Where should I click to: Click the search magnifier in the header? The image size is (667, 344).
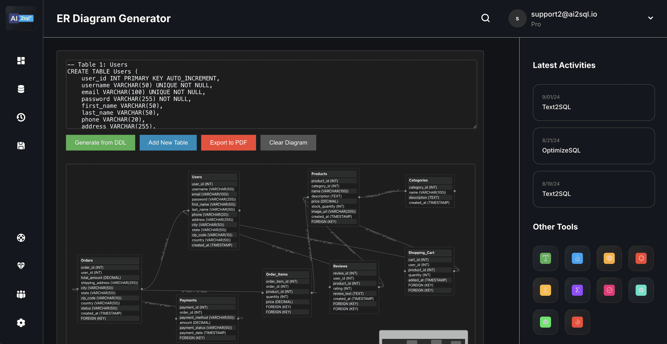[x=485, y=18]
